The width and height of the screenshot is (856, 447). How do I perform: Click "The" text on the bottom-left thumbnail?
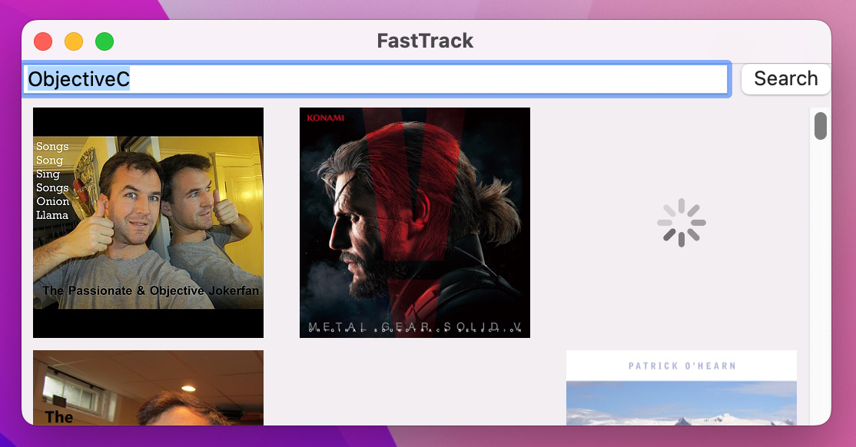[59, 417]
